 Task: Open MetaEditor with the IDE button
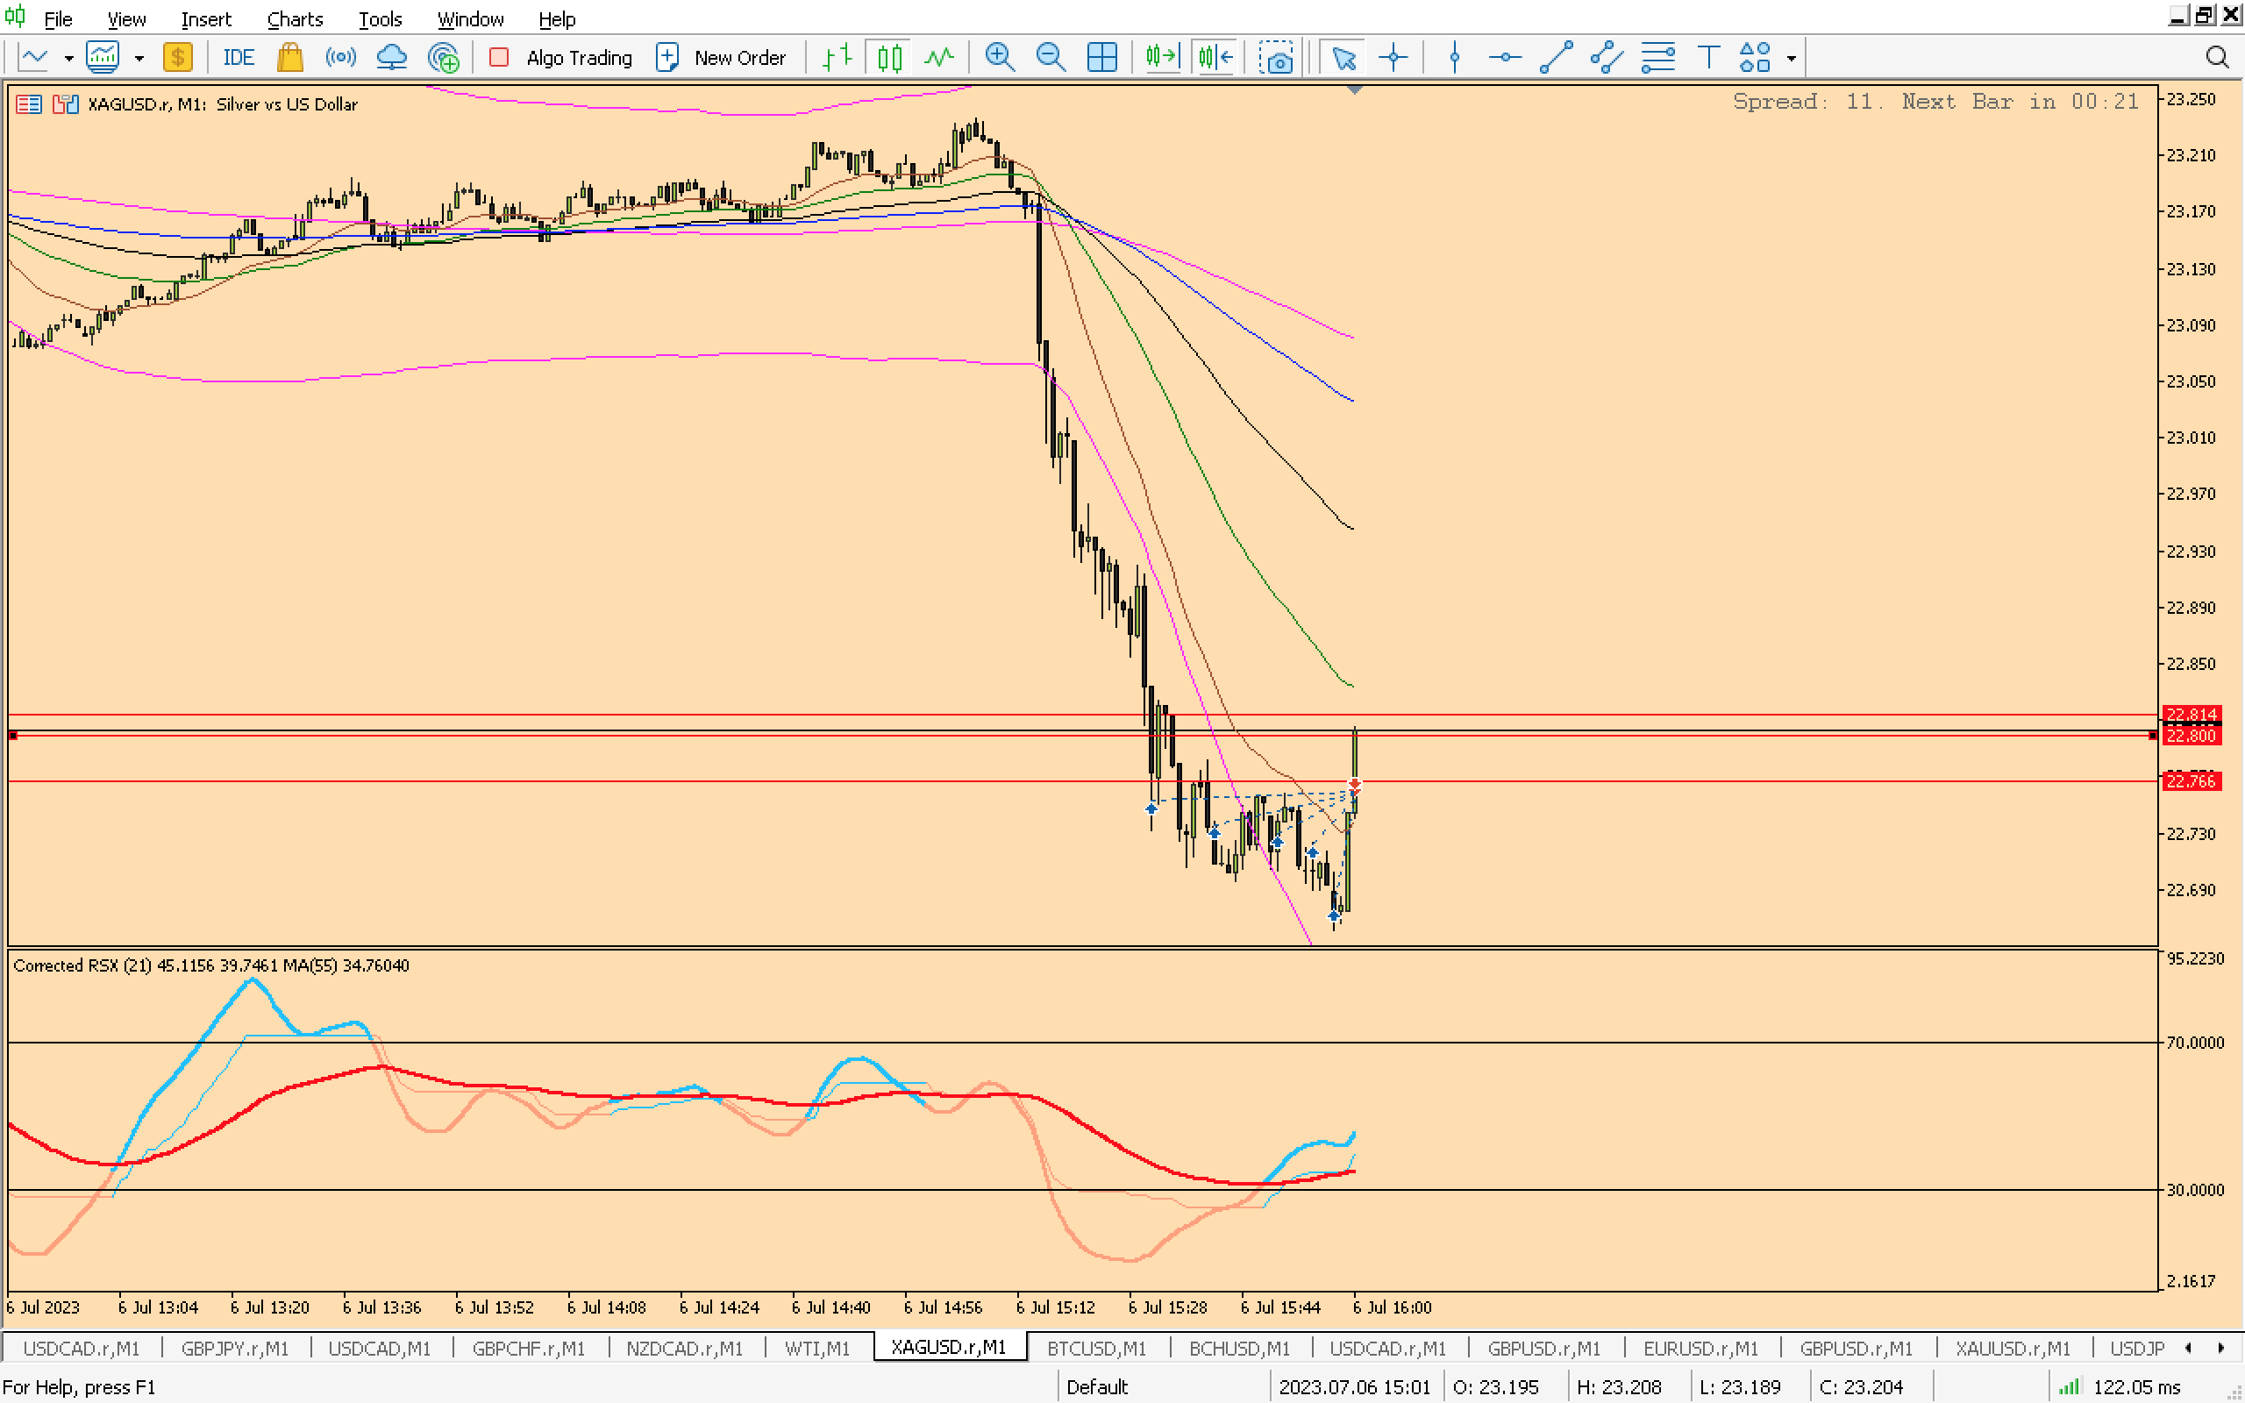coord(238,58)
